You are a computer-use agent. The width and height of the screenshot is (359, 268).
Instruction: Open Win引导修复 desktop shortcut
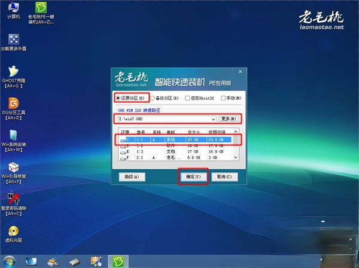tap(14, 173)
